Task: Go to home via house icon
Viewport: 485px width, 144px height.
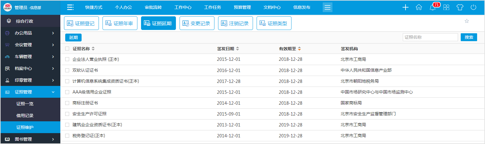Action: (419, 7)
